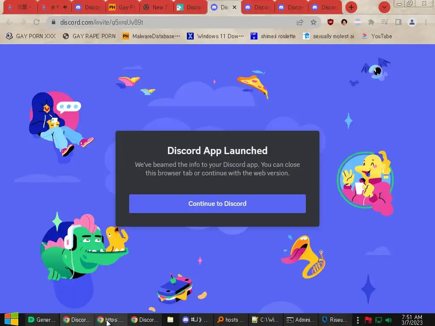Expand the tab search dropdown arrow
The image size is (435, 326).
384,7
